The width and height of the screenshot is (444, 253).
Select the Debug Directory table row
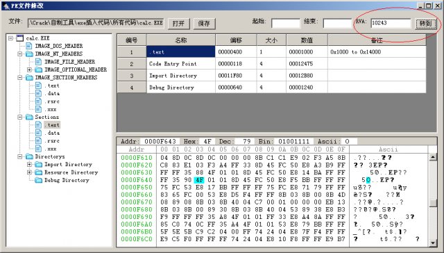(271, 88)
